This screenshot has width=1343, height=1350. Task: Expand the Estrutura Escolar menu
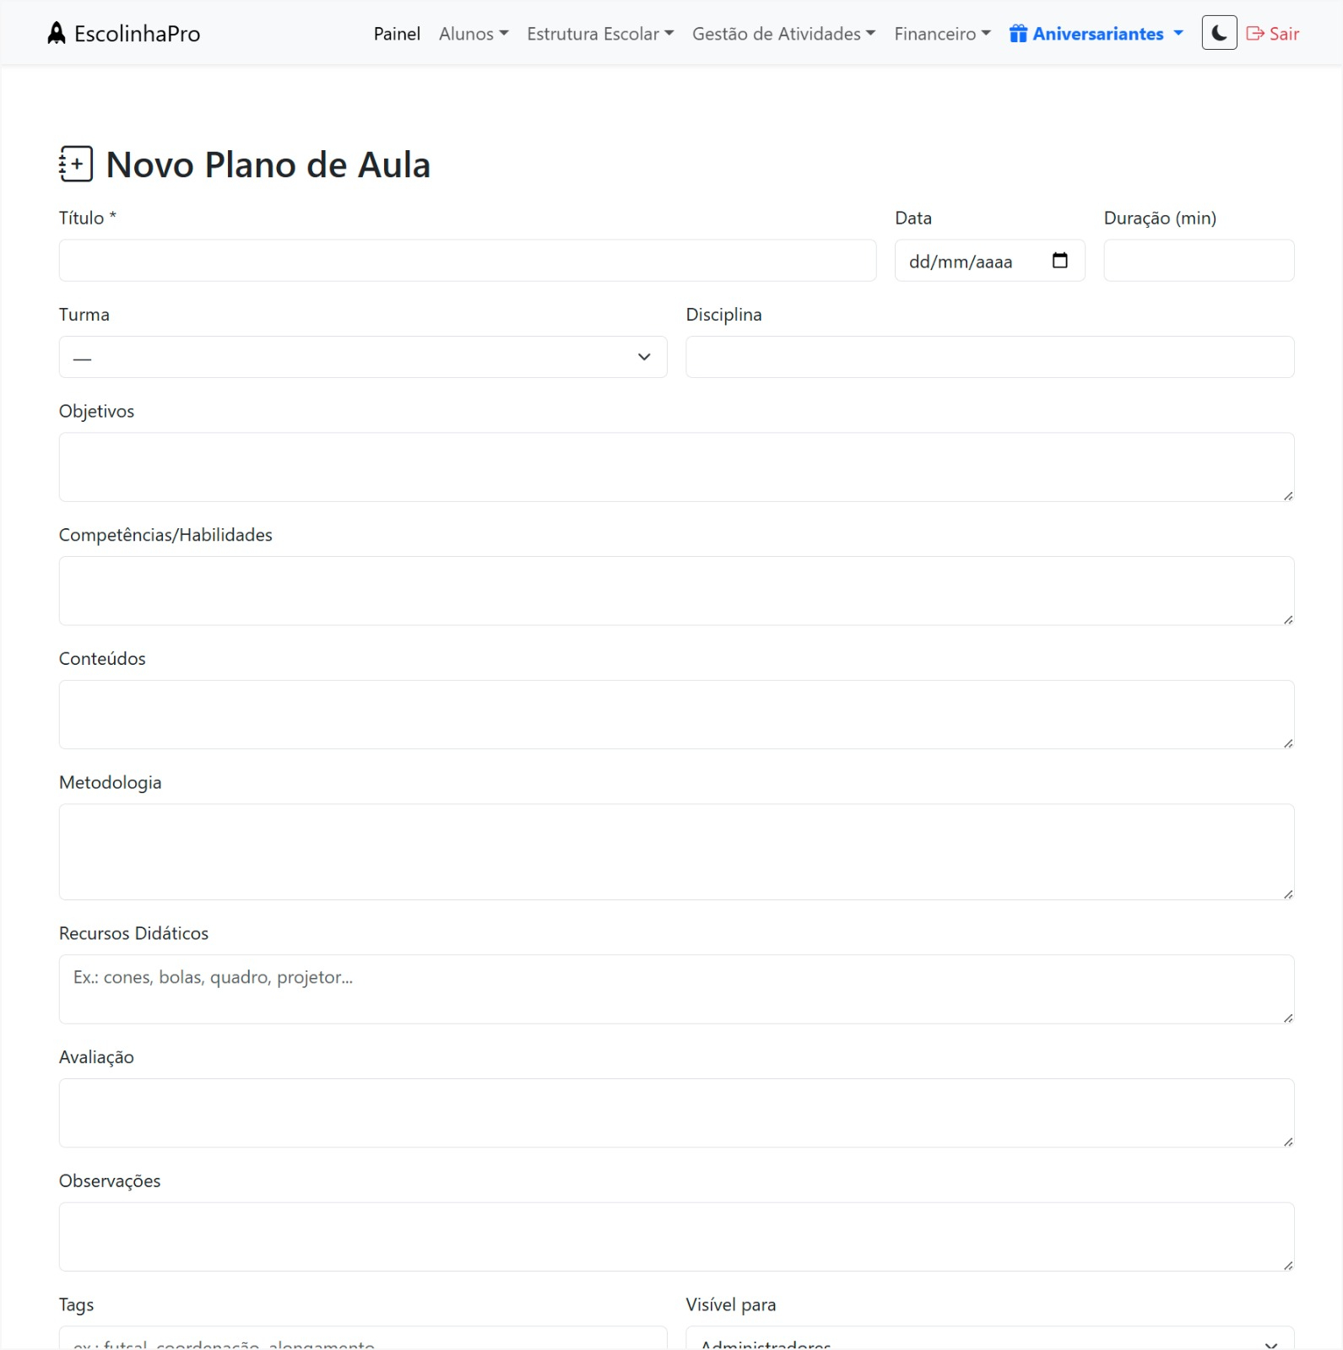pyautogui.click(x=599, y=34)
